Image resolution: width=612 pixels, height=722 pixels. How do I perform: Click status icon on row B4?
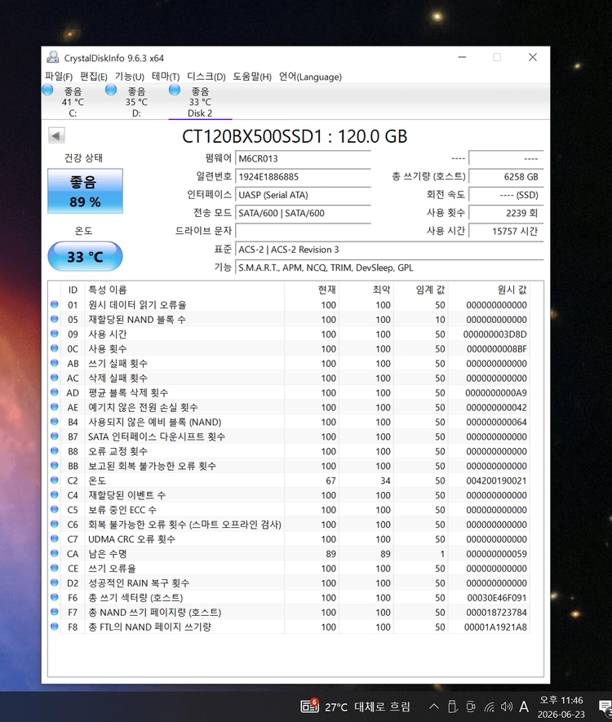tap(55, 422)
